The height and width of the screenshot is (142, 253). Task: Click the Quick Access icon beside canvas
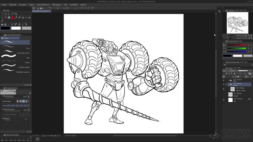[219, 11]
